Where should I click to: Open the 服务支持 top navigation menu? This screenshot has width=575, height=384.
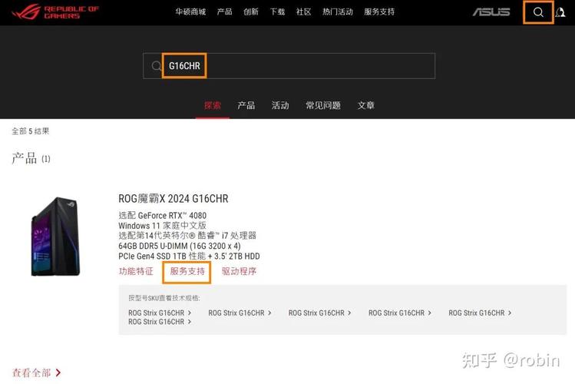coord(379,12)
